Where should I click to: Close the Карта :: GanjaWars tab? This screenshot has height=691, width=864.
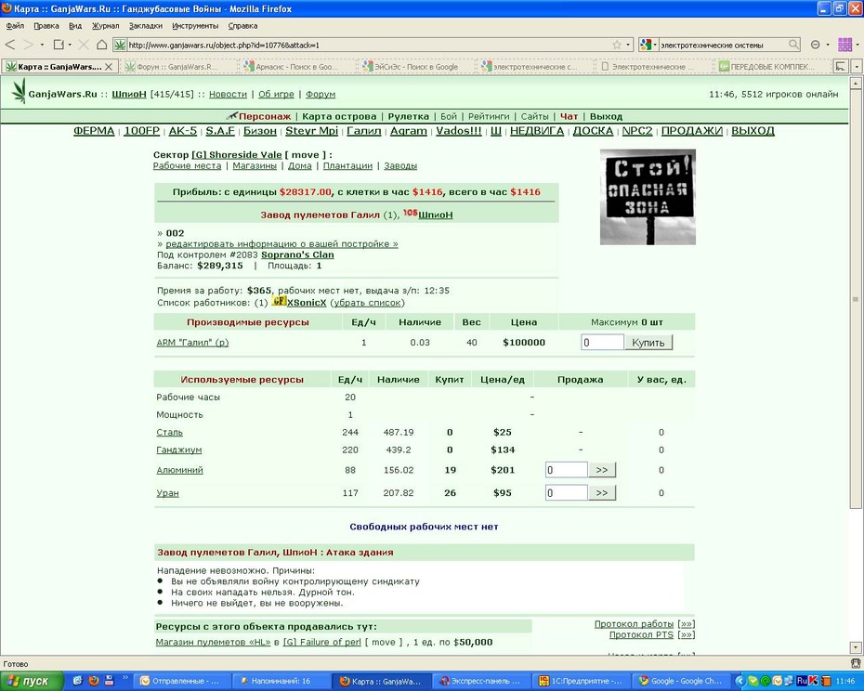(x=109, y=67)
